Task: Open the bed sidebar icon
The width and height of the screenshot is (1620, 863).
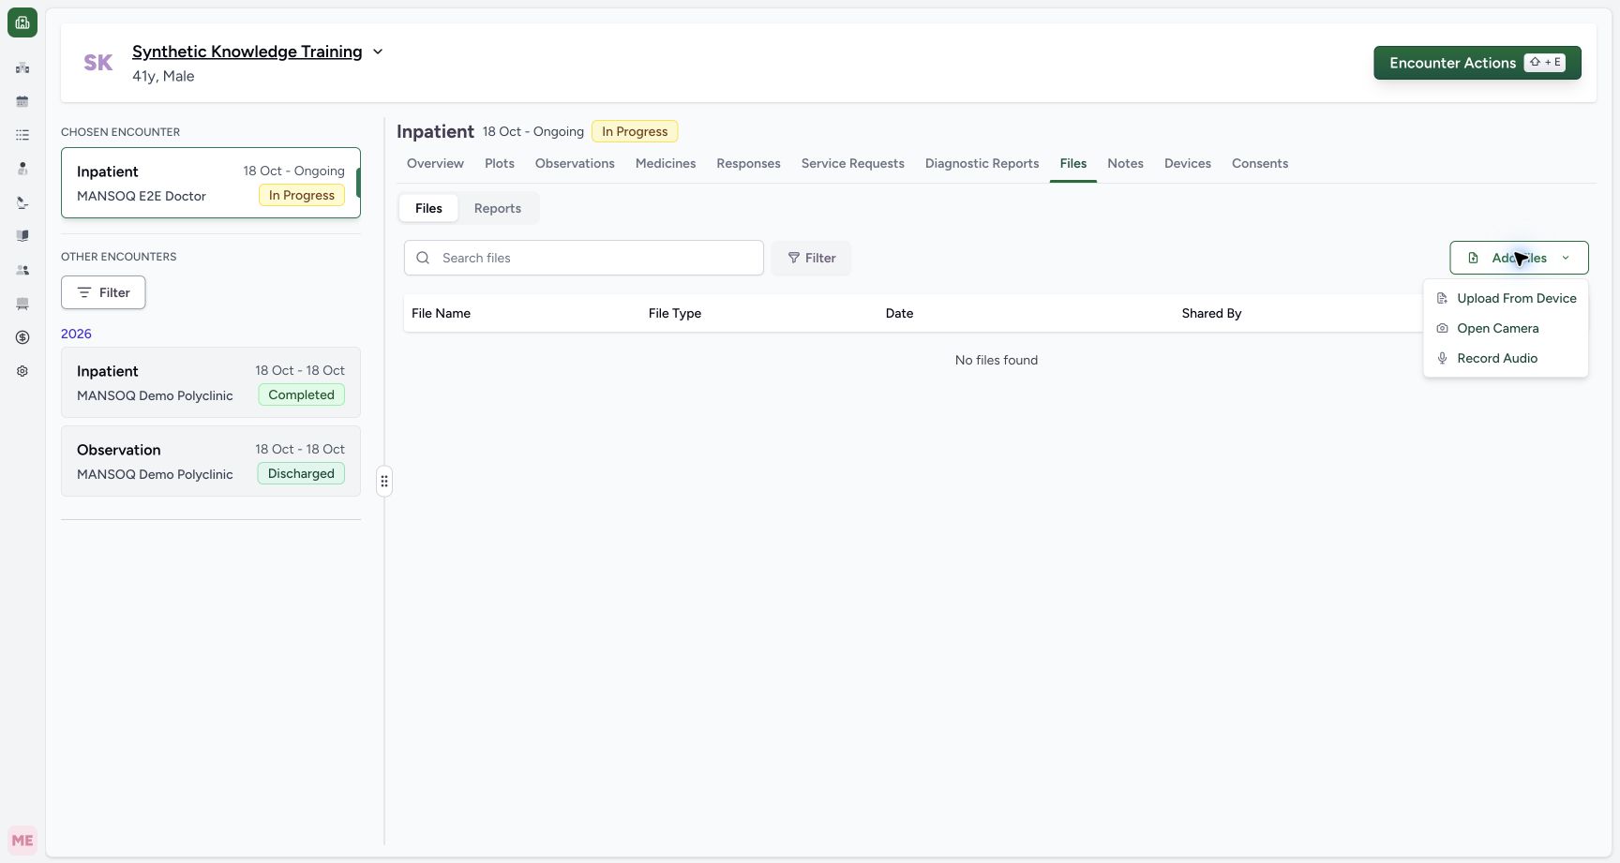Action: 22,304
